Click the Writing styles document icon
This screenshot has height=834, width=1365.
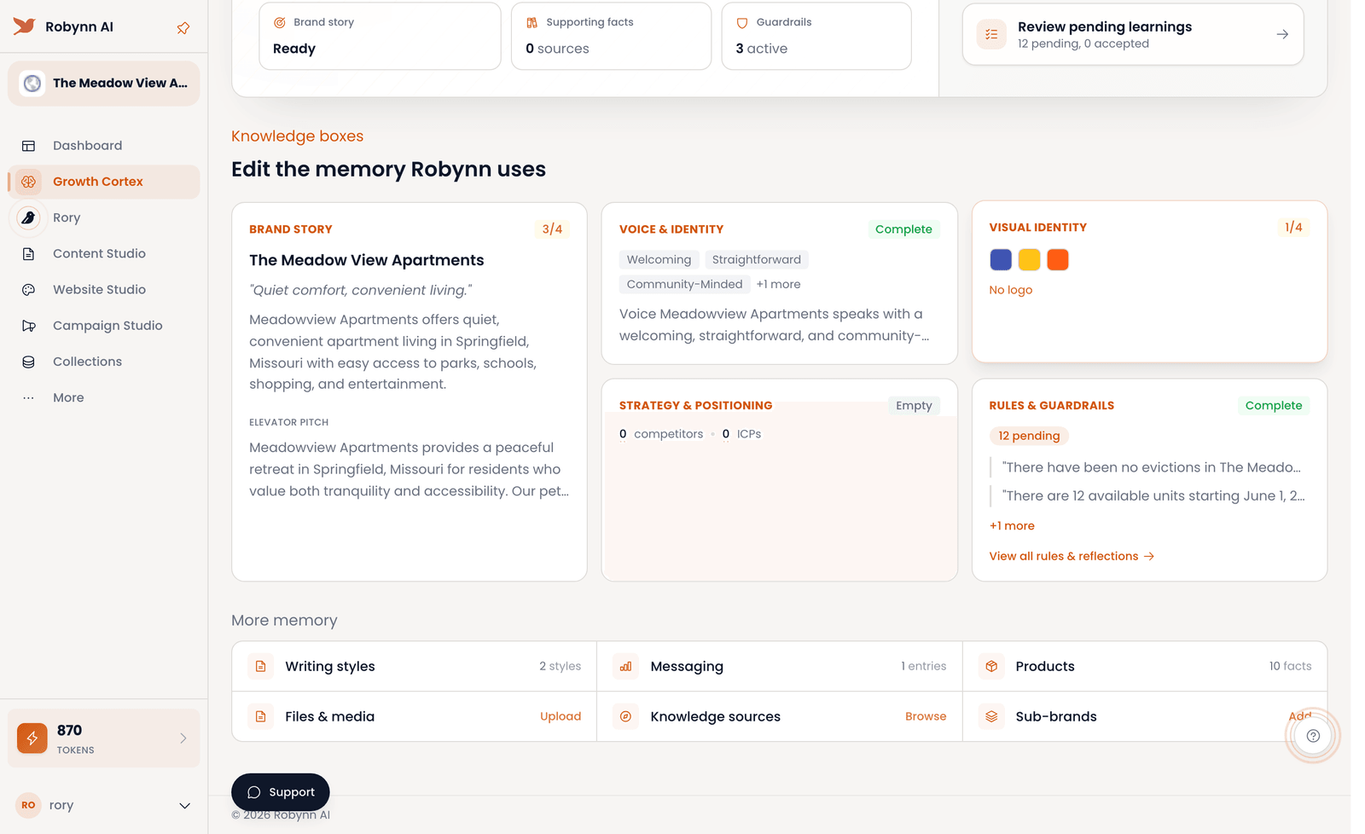261,666
